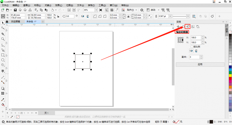Screen dimensions: 232x125
Task: Click the New document icon
Action: click(2, 10)
